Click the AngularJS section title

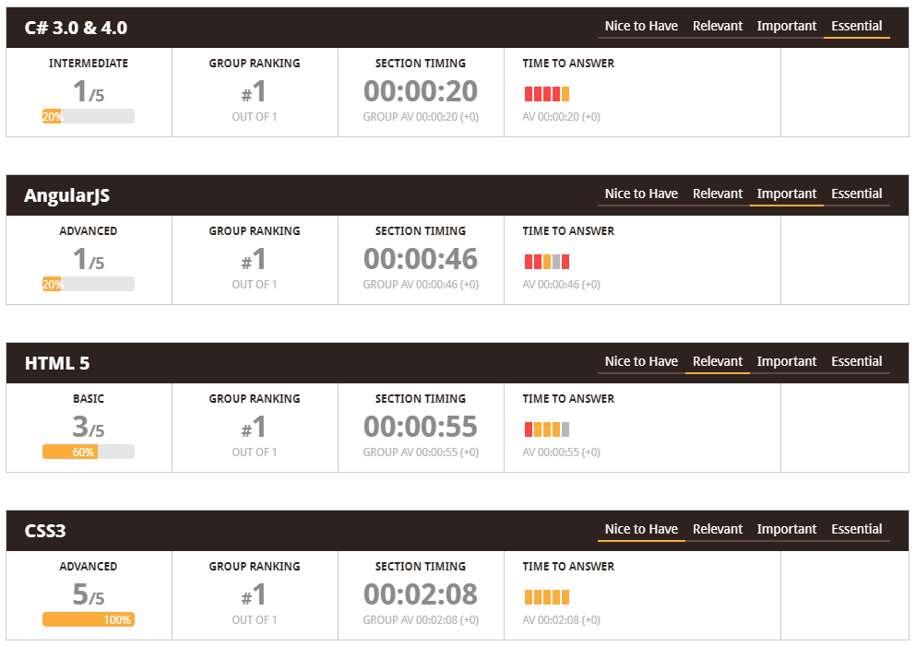[x=66, y=195]
